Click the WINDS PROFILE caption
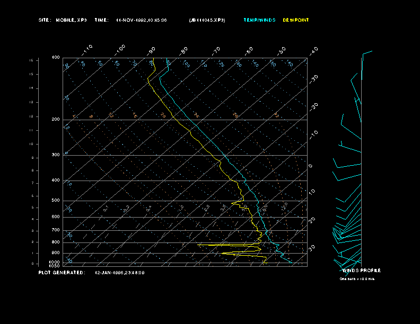The height and width of the screenshot is (324, 420). tap(361, 271)
